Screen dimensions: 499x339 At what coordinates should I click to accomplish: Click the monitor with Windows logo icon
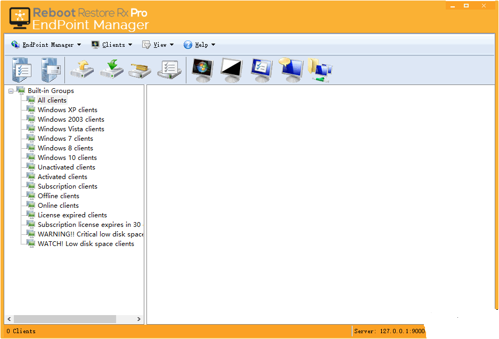(x=202, y=69)
